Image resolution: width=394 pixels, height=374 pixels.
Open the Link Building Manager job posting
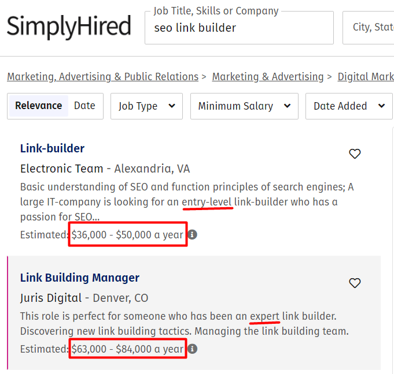(x=80, y=278)
